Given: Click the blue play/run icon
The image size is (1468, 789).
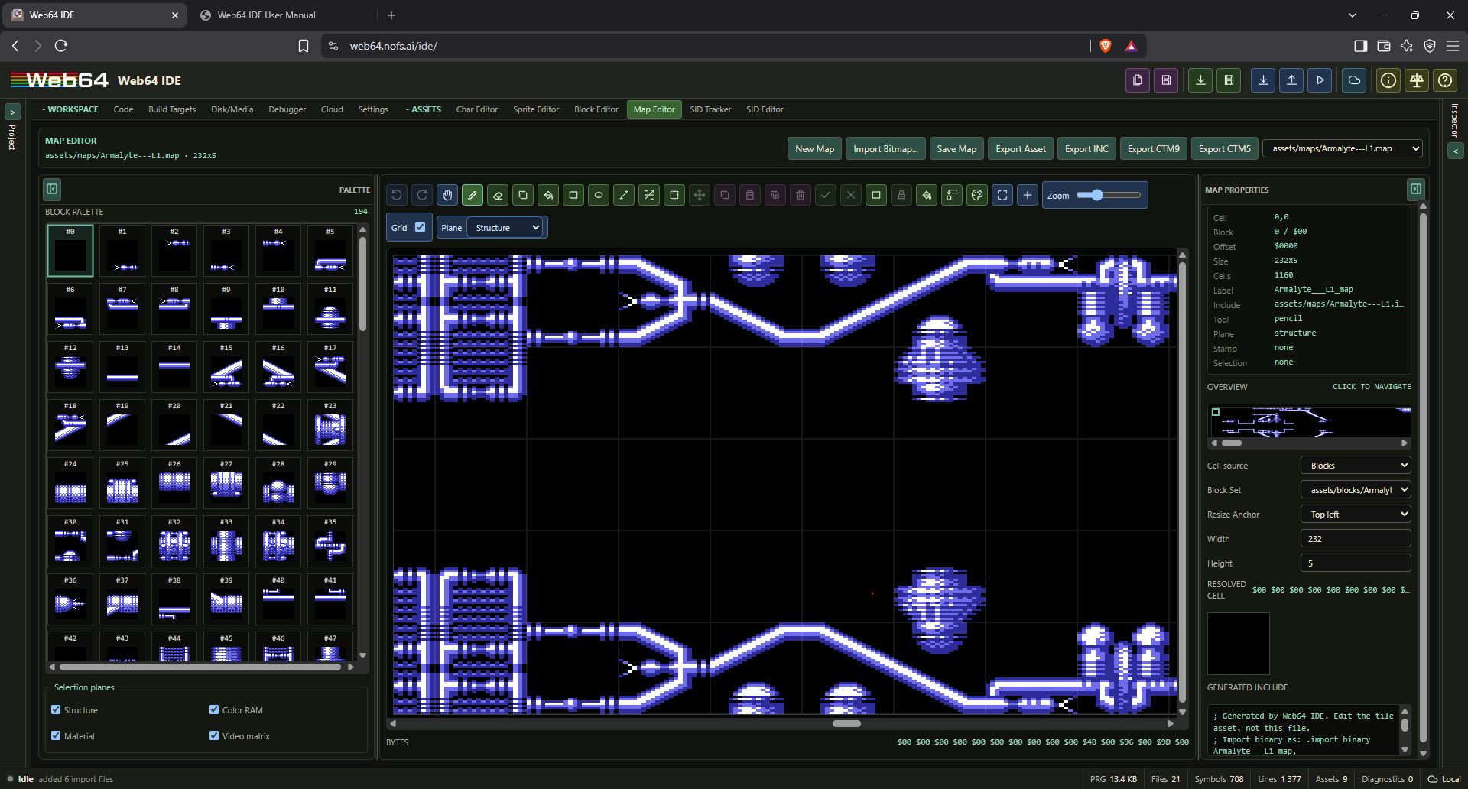Looking at the screenshot, I should click(1320, 80).
